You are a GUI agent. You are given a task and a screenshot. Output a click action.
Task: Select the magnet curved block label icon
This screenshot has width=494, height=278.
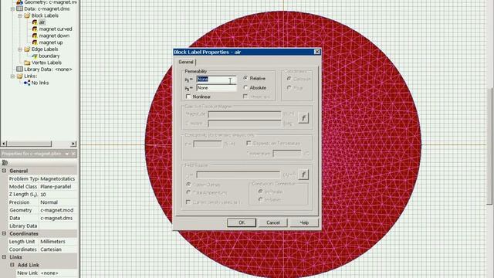[x=35, y=29]
